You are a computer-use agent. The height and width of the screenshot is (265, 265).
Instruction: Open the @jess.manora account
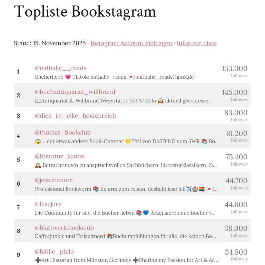point(54,180)
